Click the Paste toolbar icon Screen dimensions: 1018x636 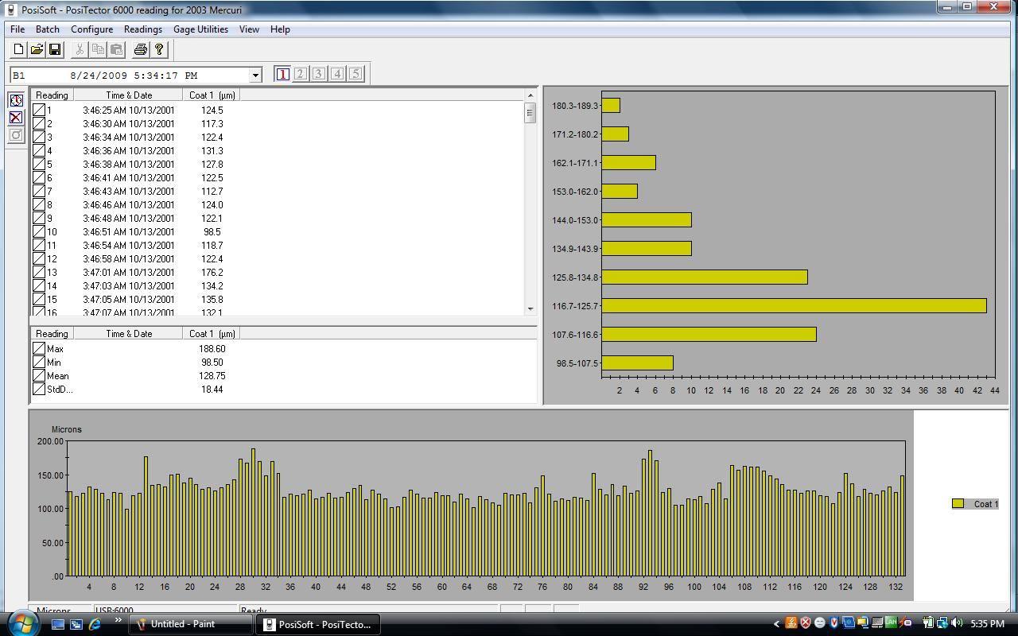(x=116, y=49)
